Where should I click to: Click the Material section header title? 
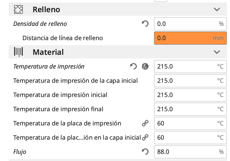point(48,52)
